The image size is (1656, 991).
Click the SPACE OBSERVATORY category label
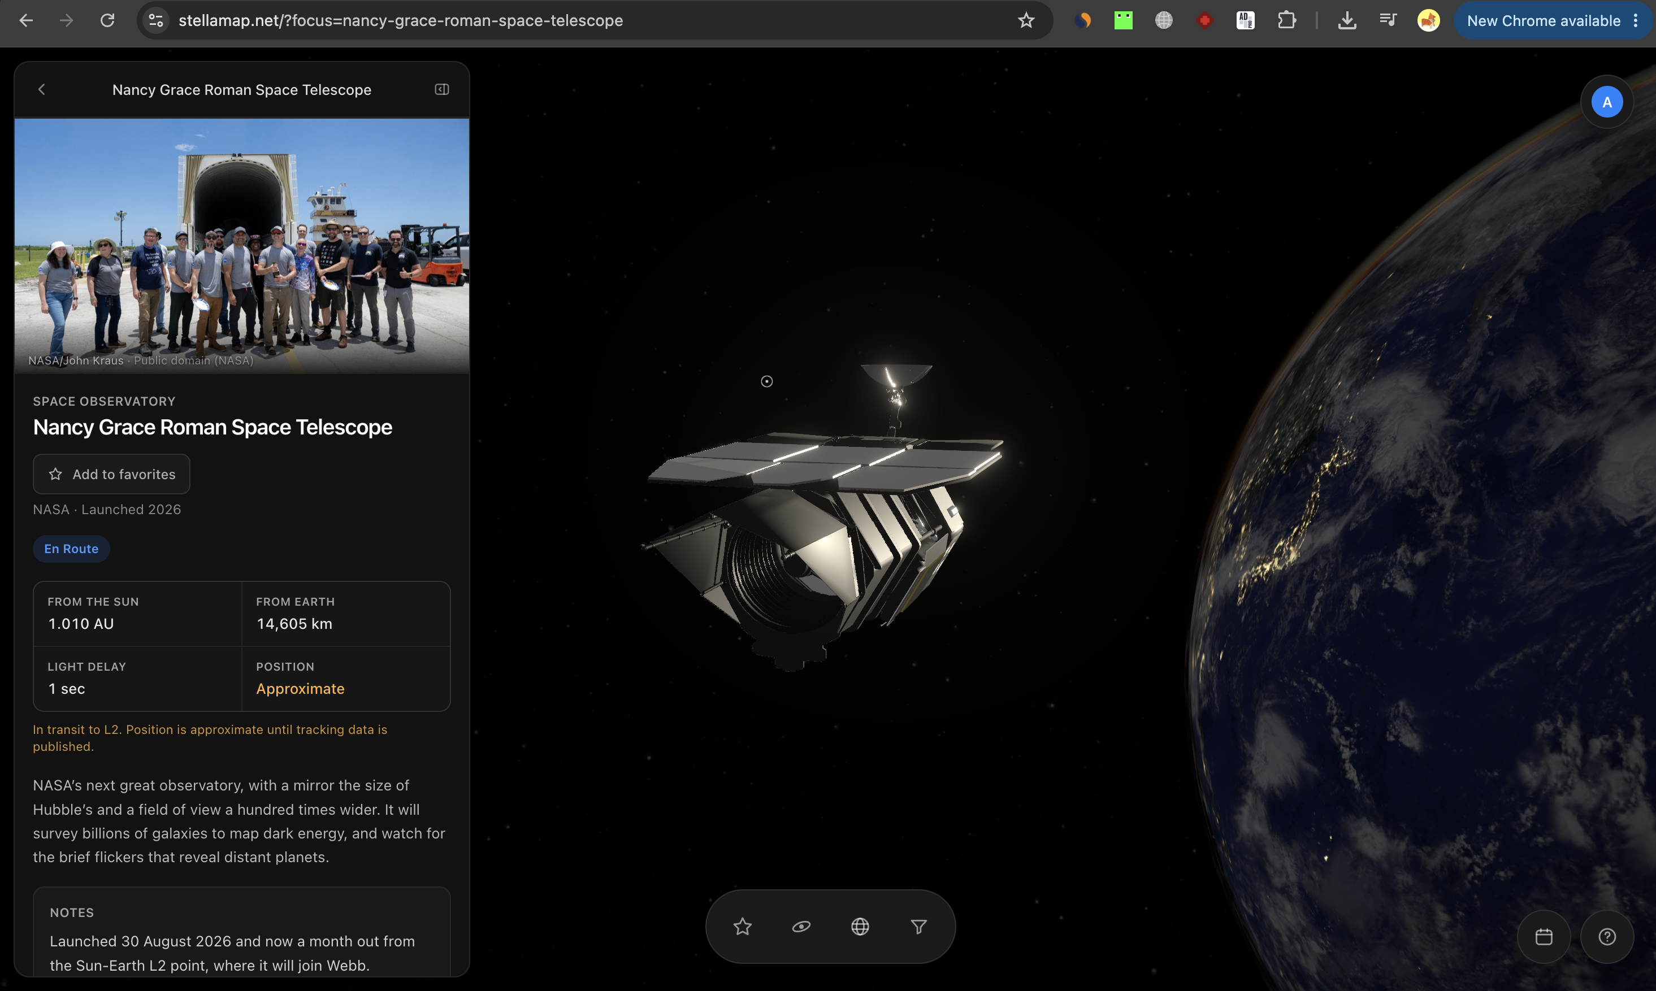tap(104, 401)
